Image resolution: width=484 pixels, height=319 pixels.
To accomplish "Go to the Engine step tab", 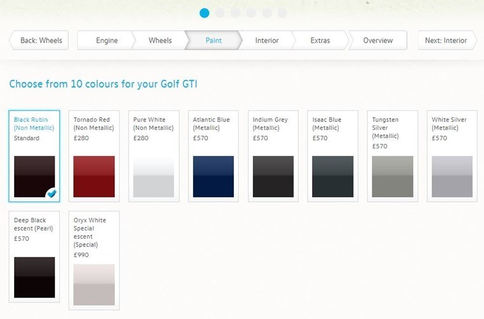I will pos(107,40).
